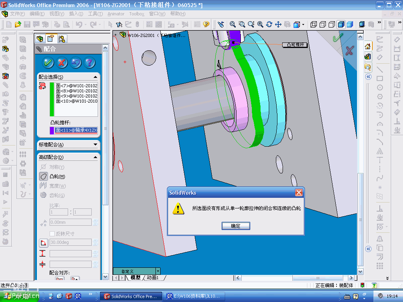The height and width of the screenshot is (302, 403).
Task: Select the Pan view tool
Action: [x=278, y=24]
